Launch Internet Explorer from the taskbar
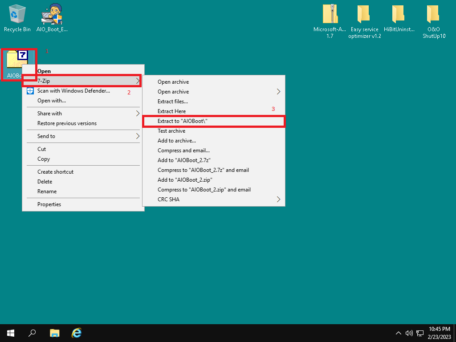 pos(77,333)
